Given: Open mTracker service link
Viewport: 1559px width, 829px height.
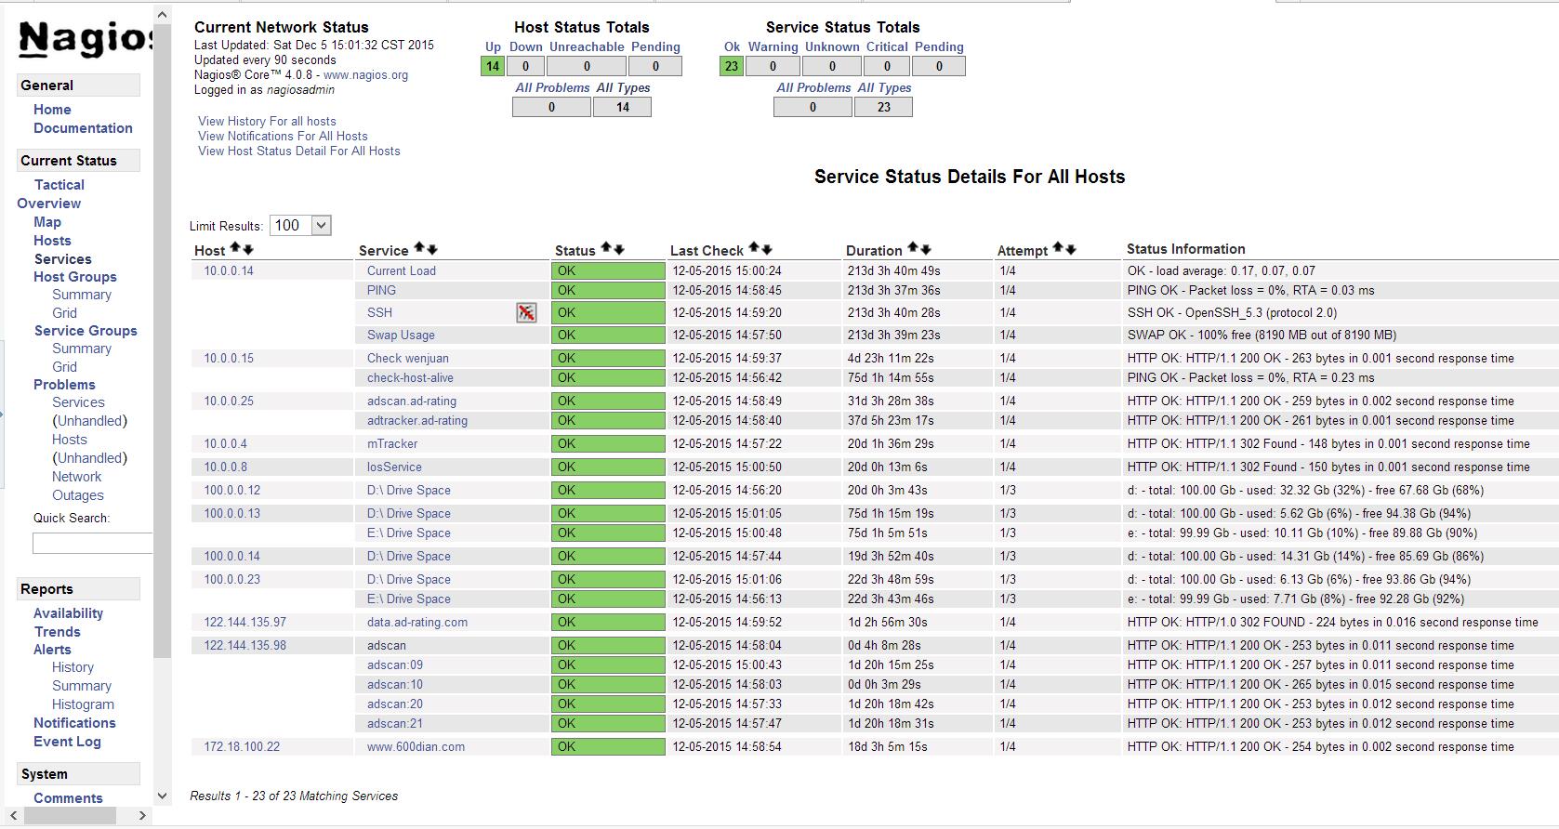Looking at the screenshot, I should [x=392, y=444].
